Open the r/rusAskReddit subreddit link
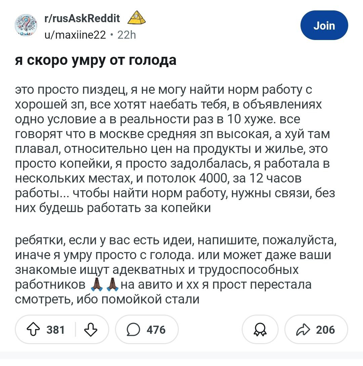This screenshot has width=363, height=366. pyautogui.click(x=82, y=18)
